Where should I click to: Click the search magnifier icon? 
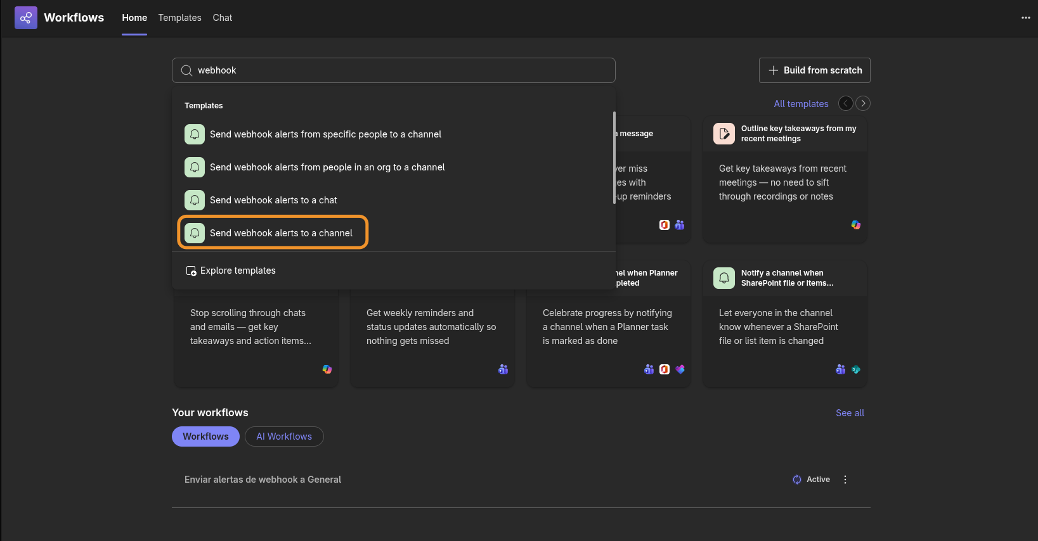[x=186, y=70]
